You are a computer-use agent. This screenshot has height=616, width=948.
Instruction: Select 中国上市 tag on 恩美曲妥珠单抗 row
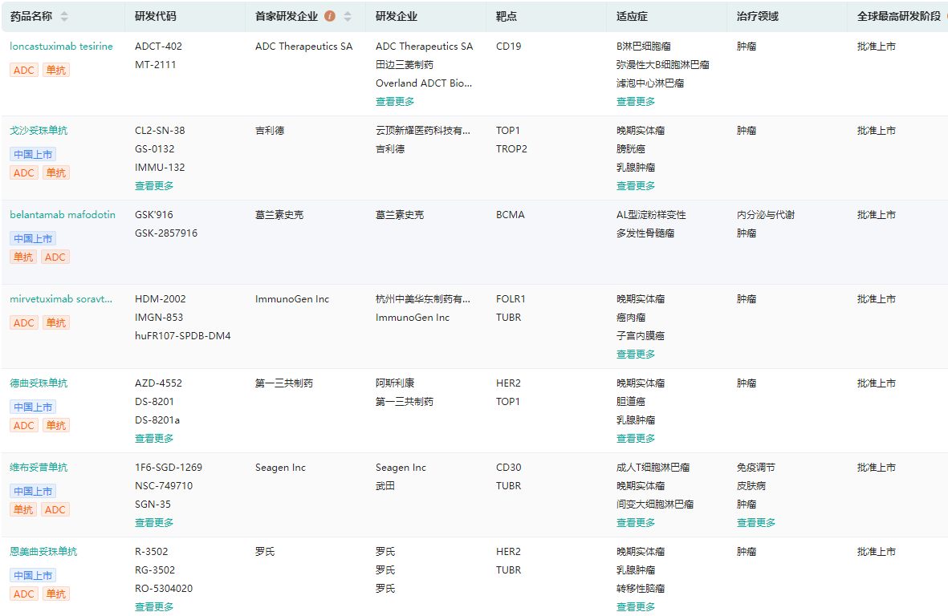click(x=33, y=576)
